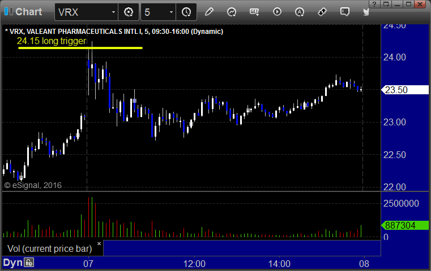431x271 pixels.
Task: Click the window pop-out menu icon
Action: point(386,5)
